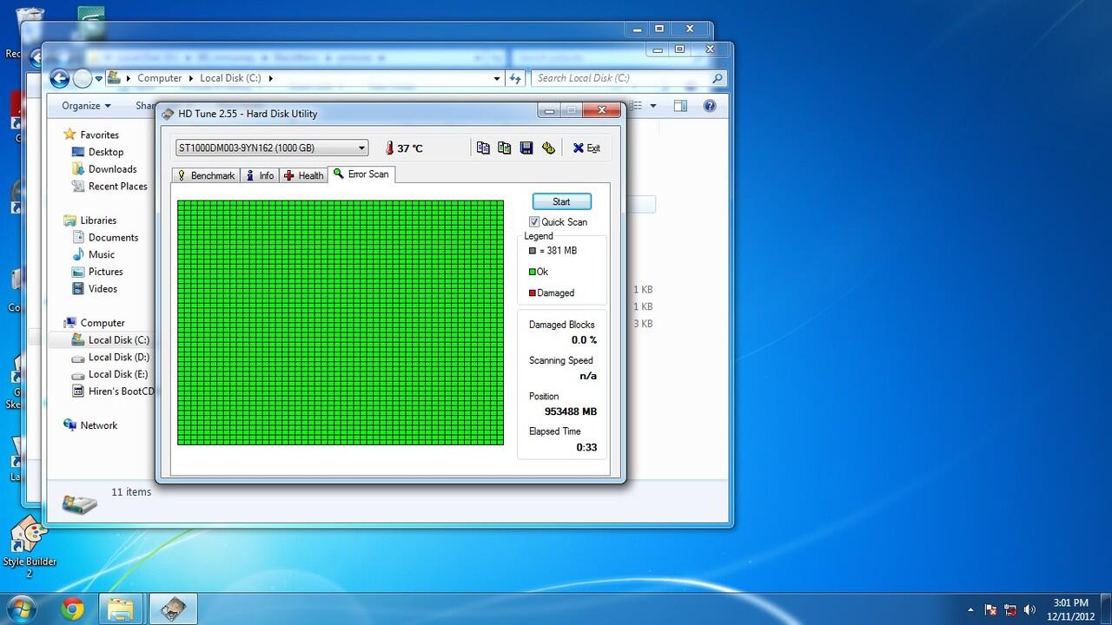The width and height of the screenshot is (1112, 625).
Task: Toggle the Explorer preview pane
Action: point(680,106)
